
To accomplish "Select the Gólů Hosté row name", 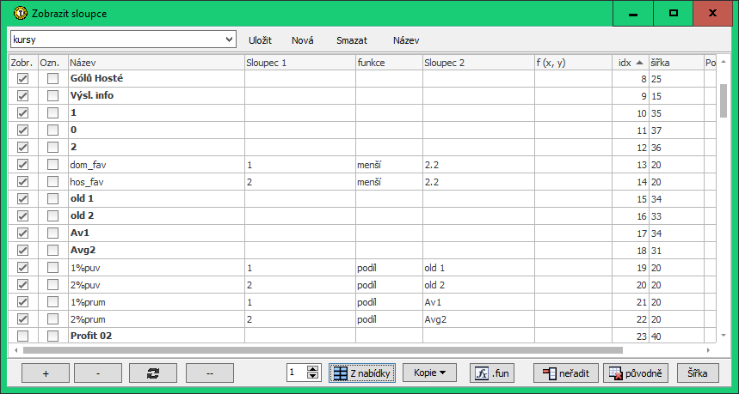I will coord(96,78).
